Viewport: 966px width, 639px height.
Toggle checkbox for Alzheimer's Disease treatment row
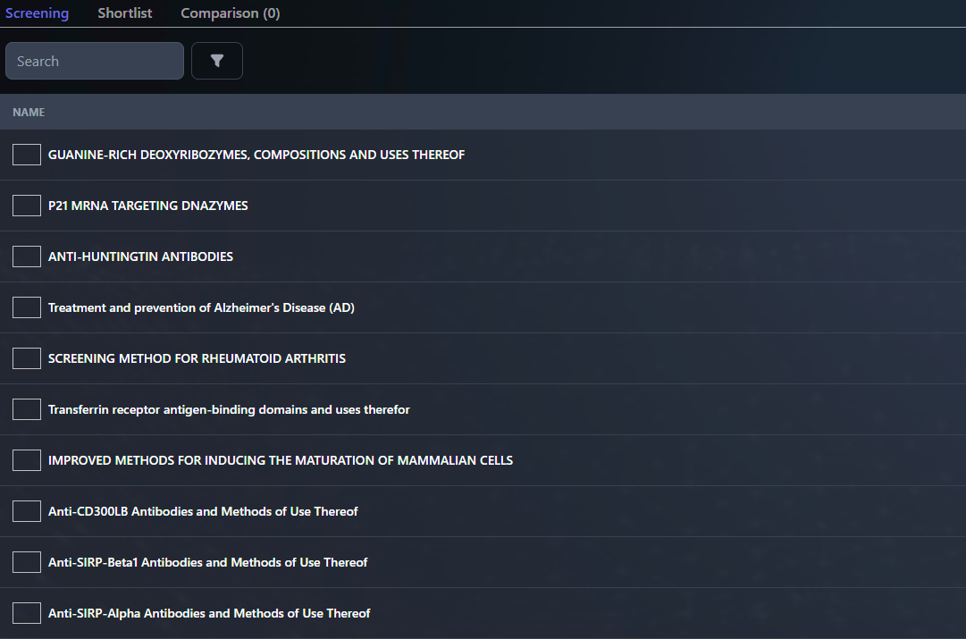click(27, 307)
